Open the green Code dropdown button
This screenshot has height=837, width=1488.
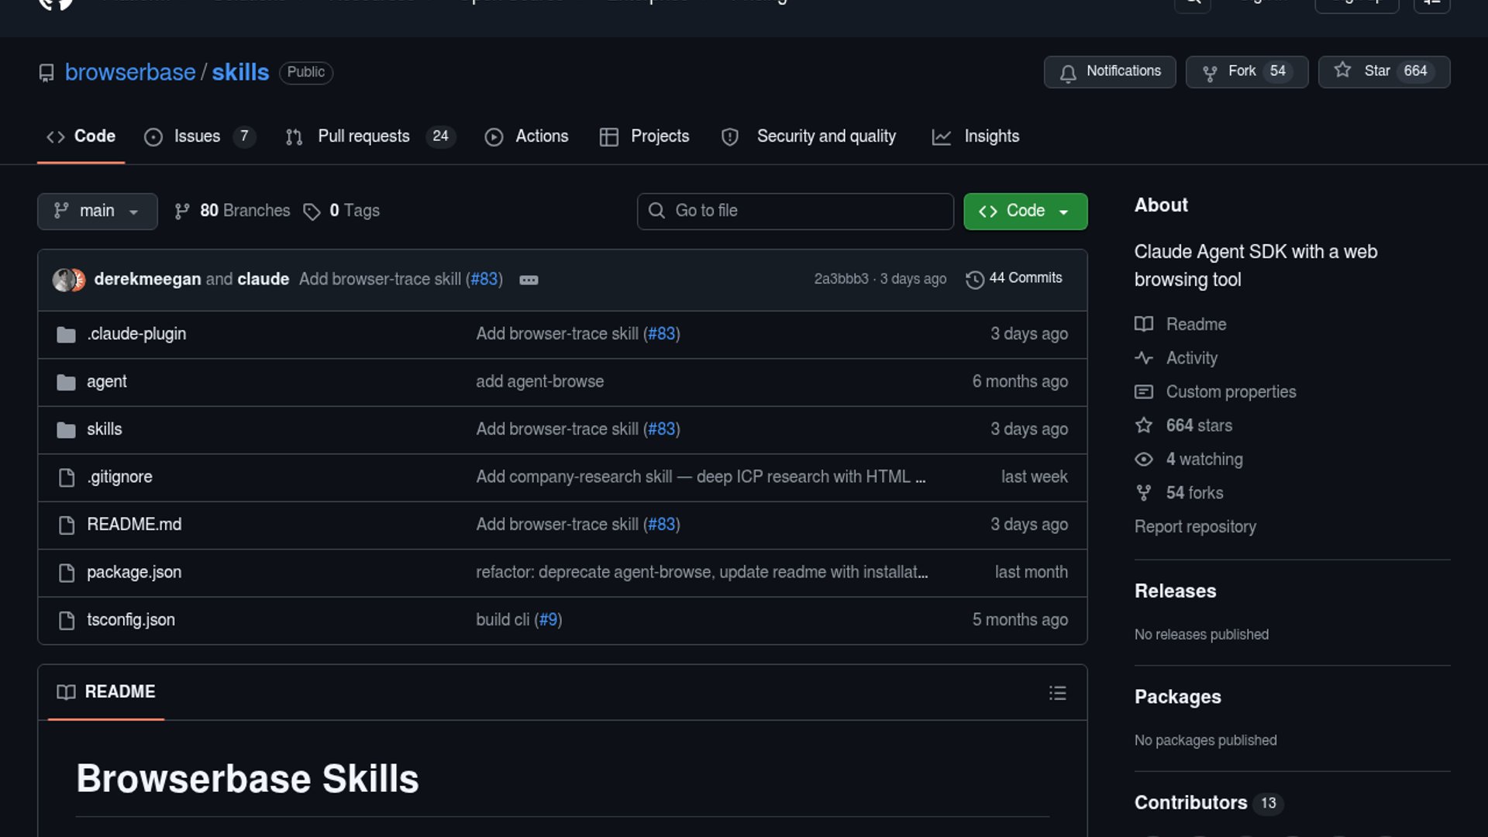[1025, 211]
